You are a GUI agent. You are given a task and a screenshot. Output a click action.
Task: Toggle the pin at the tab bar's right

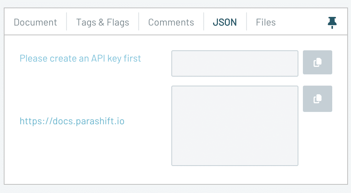point(332,23)
